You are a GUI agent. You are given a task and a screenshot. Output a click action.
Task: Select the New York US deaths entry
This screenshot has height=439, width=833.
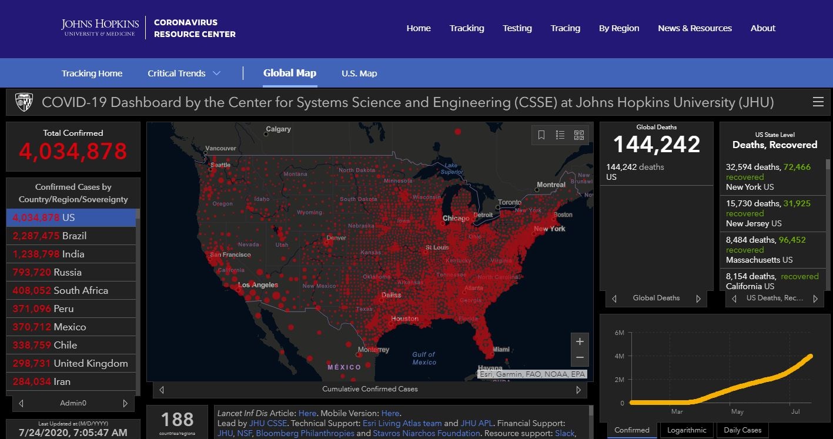pyautogui.click(x=772, y=177)
